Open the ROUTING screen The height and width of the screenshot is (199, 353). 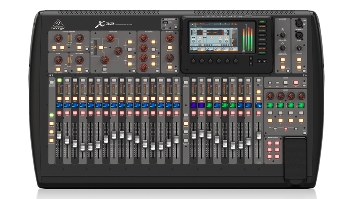tap(262, 31)
